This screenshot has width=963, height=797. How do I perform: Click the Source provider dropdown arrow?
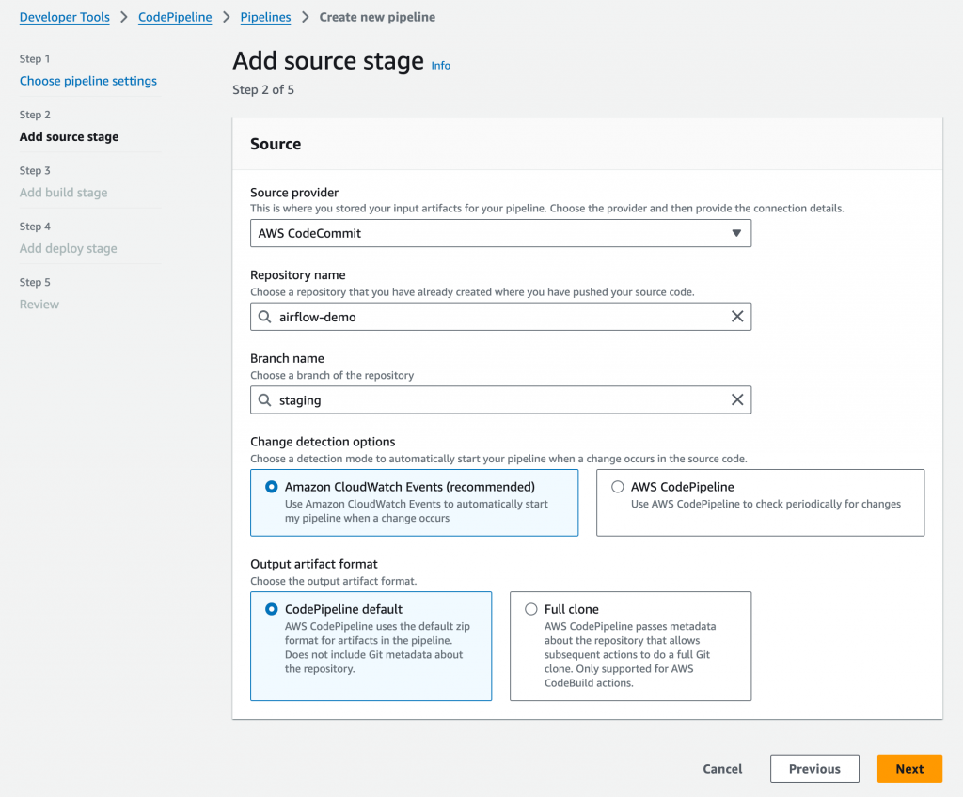pos(736,233)
